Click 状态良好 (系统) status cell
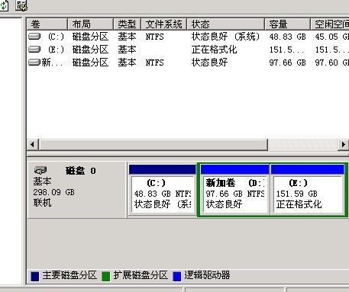 (226, 37)
